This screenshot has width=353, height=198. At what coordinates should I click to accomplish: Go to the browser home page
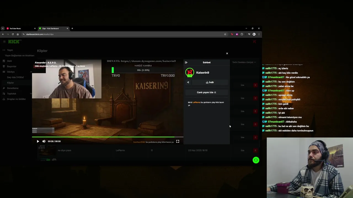[18, 34]
